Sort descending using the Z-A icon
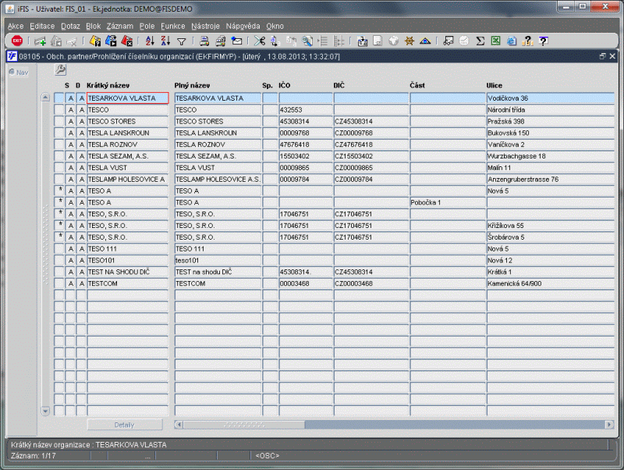The image size is (624, 470). point(165,41)
